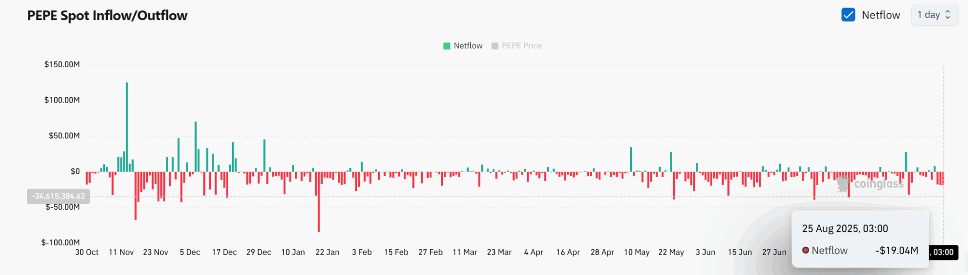Click the gray PEPE Price legend square
This screenshot has width=968, height=275.
(x=495, y=46)
